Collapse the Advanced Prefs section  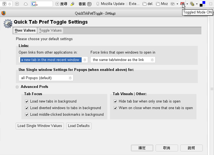coord(17,87)
